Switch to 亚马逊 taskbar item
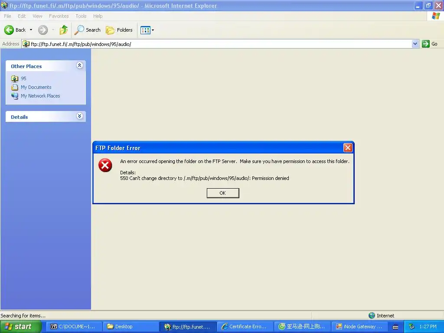Viewport: 444px width, 333px height. (302, 326)
